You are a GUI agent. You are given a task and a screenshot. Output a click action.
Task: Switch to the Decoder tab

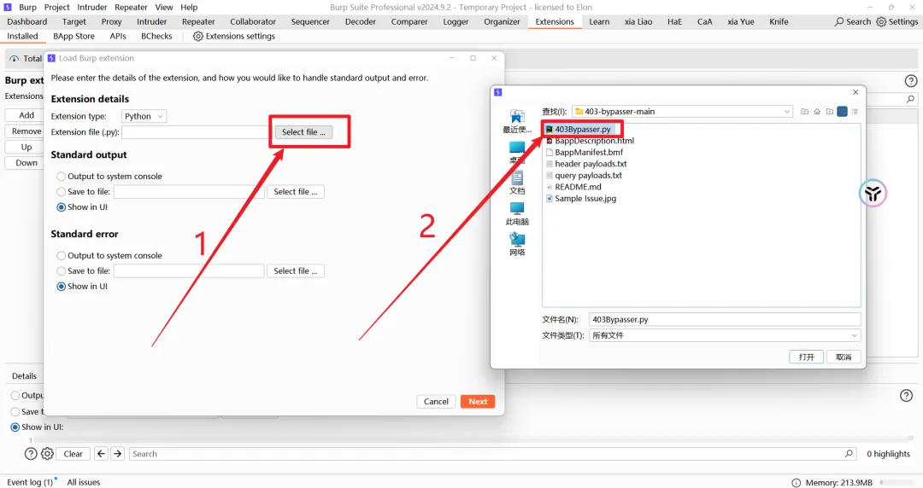click(361, 21)
